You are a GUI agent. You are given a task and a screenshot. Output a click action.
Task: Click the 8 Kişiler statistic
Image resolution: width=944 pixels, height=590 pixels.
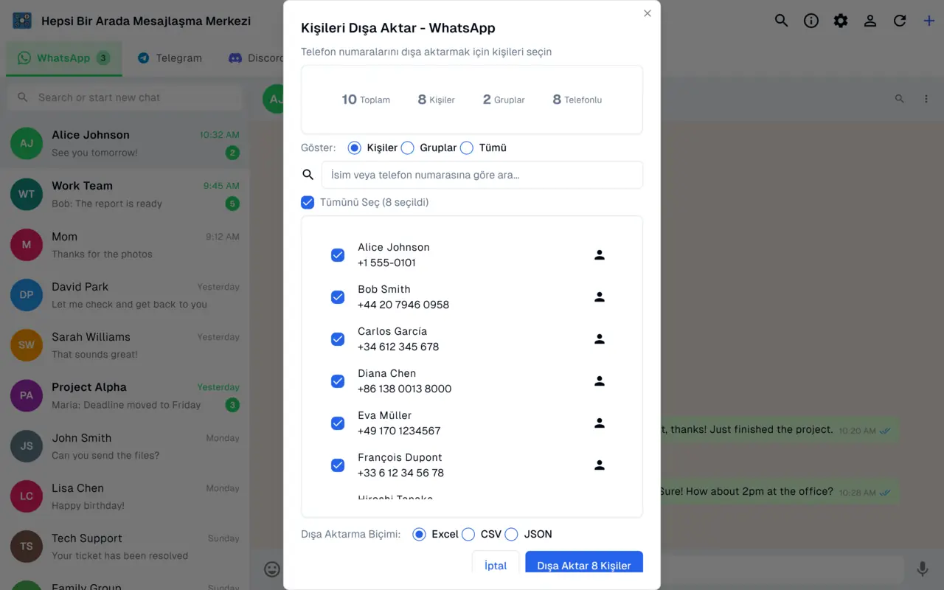tap(437, 100)
